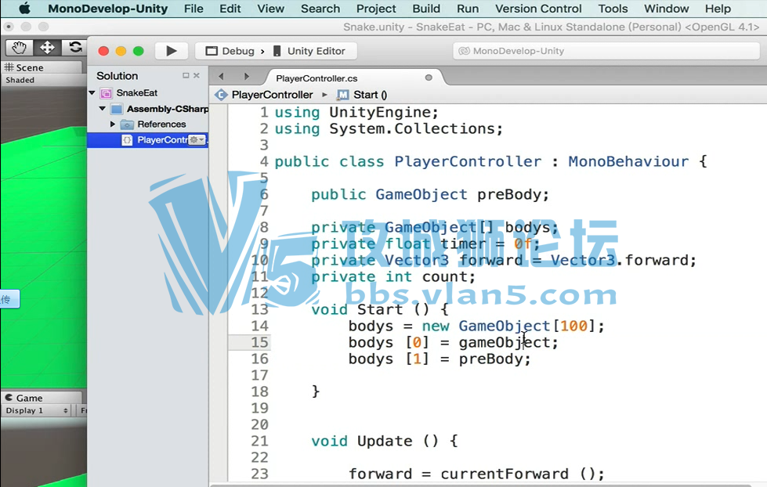The height and width of the screenshot is (487, 767).
Task: Open the Build menu
Action: click(426, 9)
